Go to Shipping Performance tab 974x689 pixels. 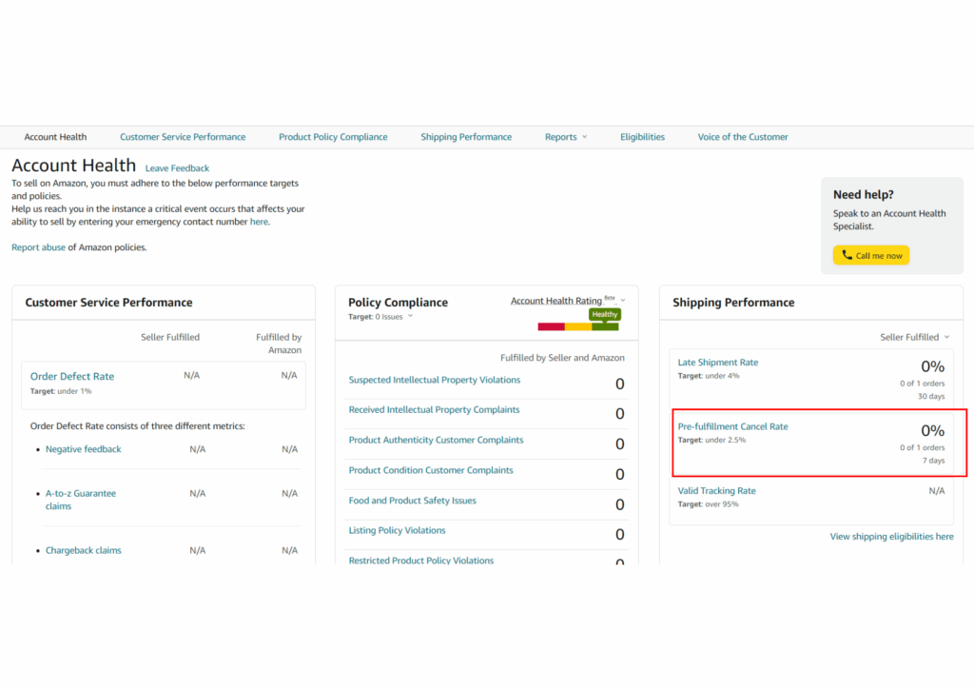466,137
